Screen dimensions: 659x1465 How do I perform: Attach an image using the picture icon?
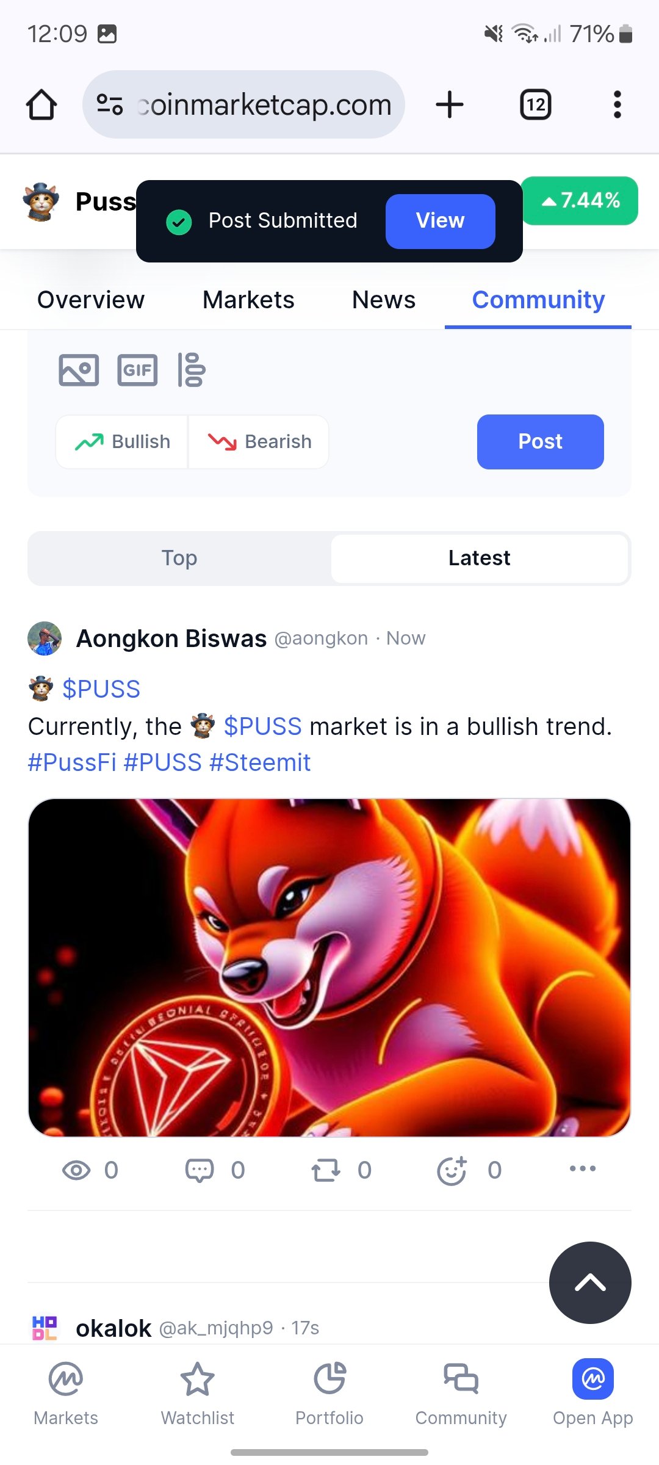tap(79, 370)
